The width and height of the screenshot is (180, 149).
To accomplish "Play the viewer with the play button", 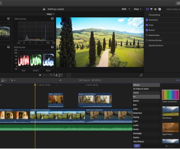I will pyautogui.click(x=40, y=75).
